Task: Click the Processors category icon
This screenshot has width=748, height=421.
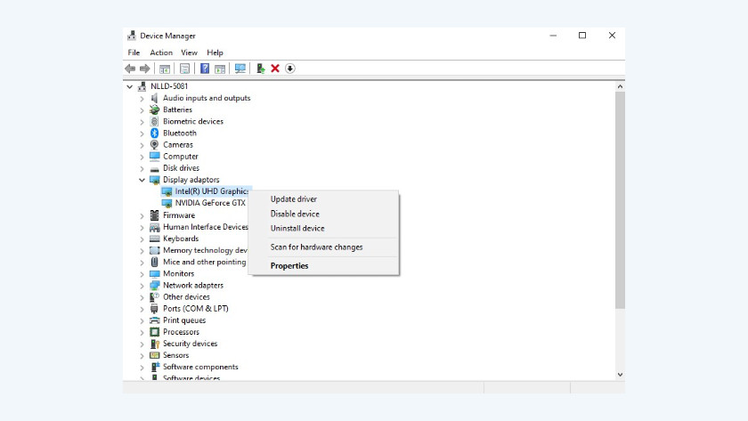Action: (155, 332)
